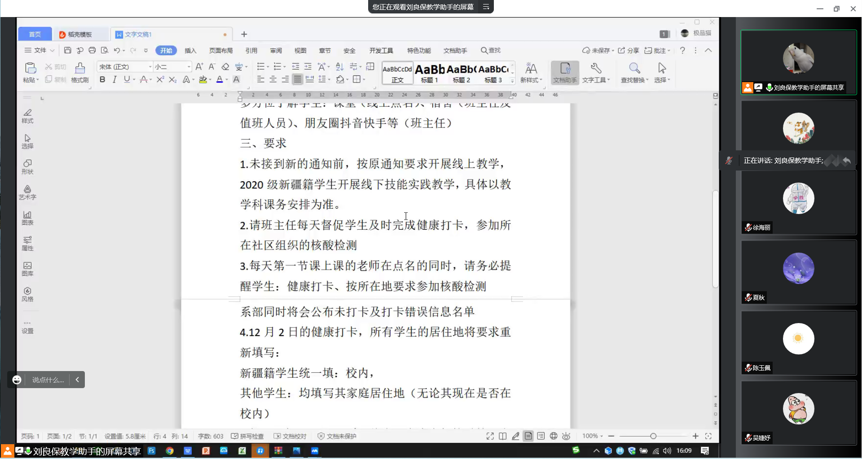Toggle bold formatting

102,79
